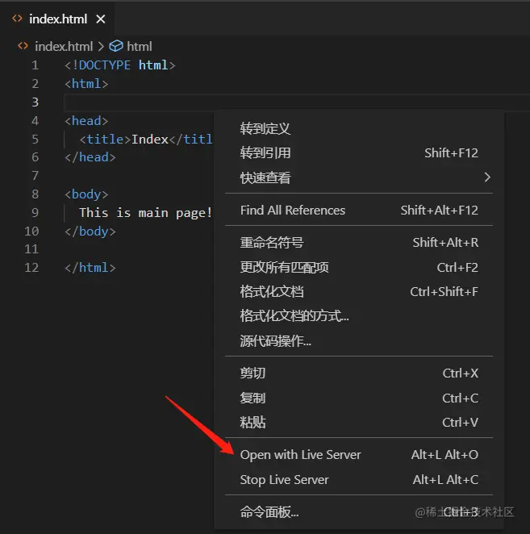Click the file icon in the breadcrumb
The height and width of the screenshot is (534, 530).
pyautogui.click(x=23, y=46)
